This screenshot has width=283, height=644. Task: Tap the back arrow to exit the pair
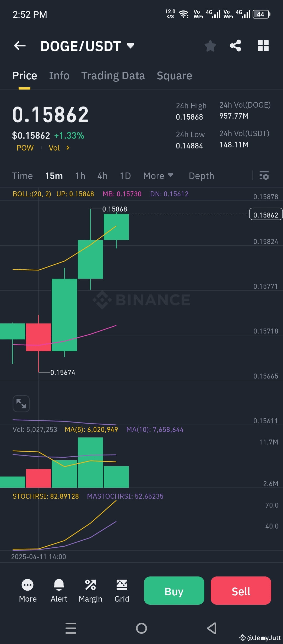20,46
